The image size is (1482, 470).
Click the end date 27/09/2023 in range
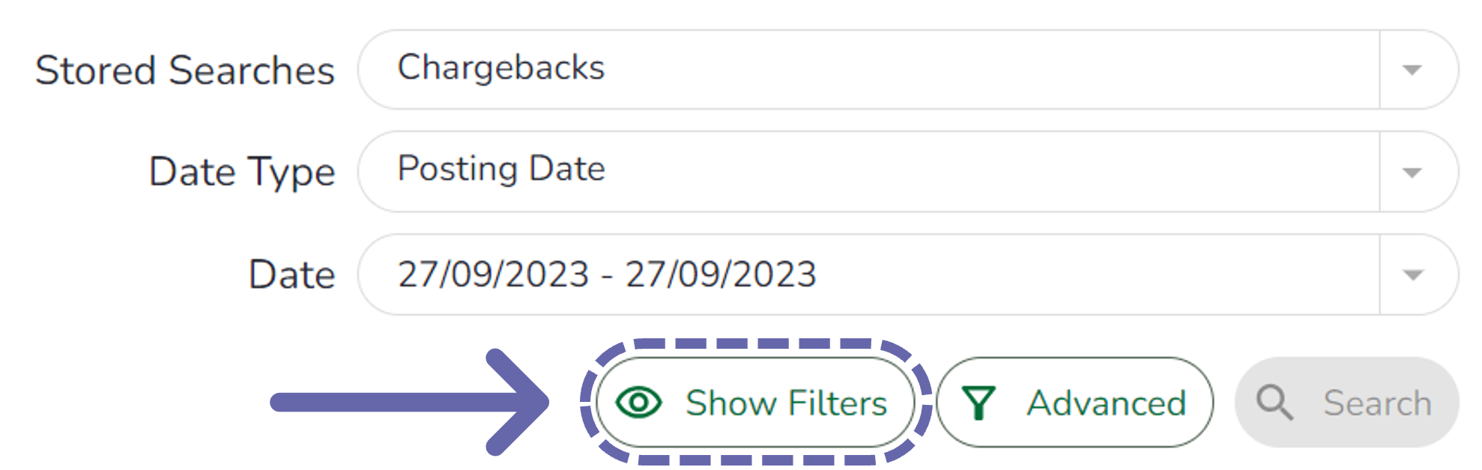pyautogui.click(x=721, y=274)
